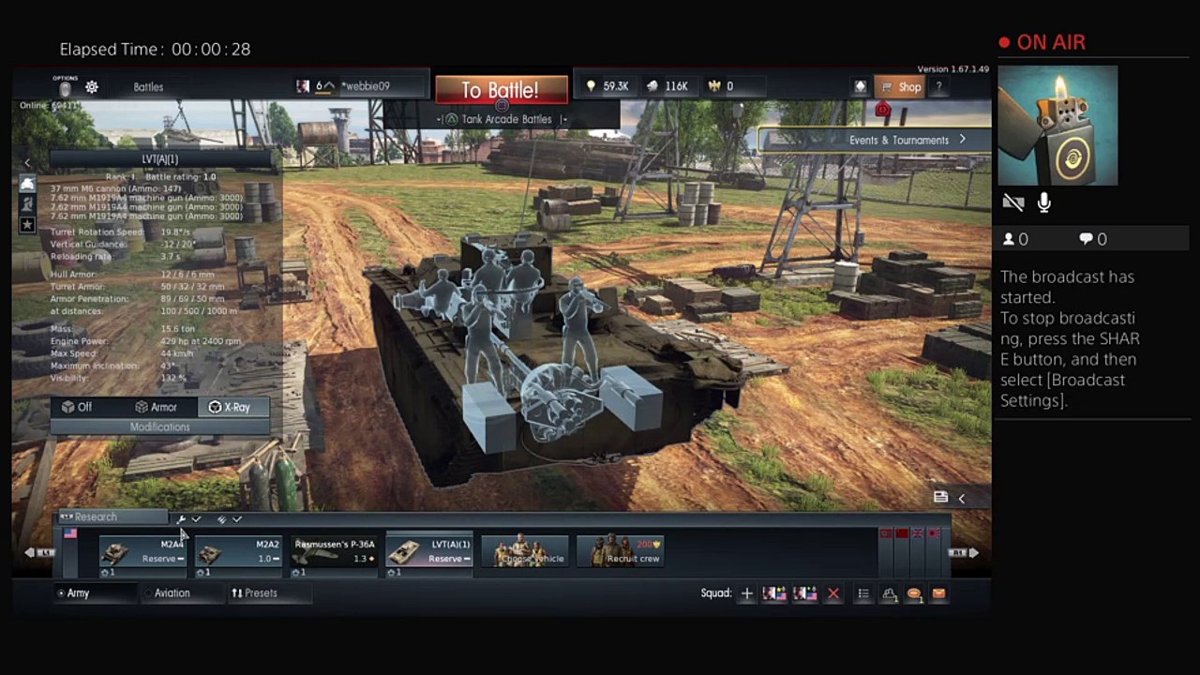Add a squad member with plus
Viewport: 1200px width, 675px height.
[x=746, y=593]
